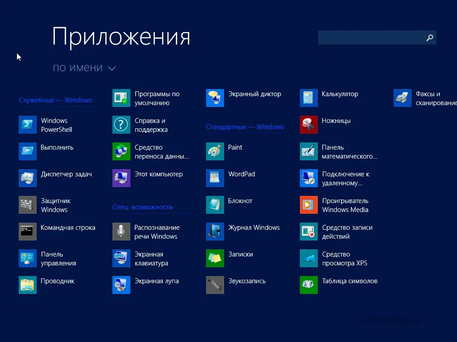The height and width of the screenshot is (342, 457).
Task: Open Программы по умолчанию icon
Action: click(x=121, y=98)
